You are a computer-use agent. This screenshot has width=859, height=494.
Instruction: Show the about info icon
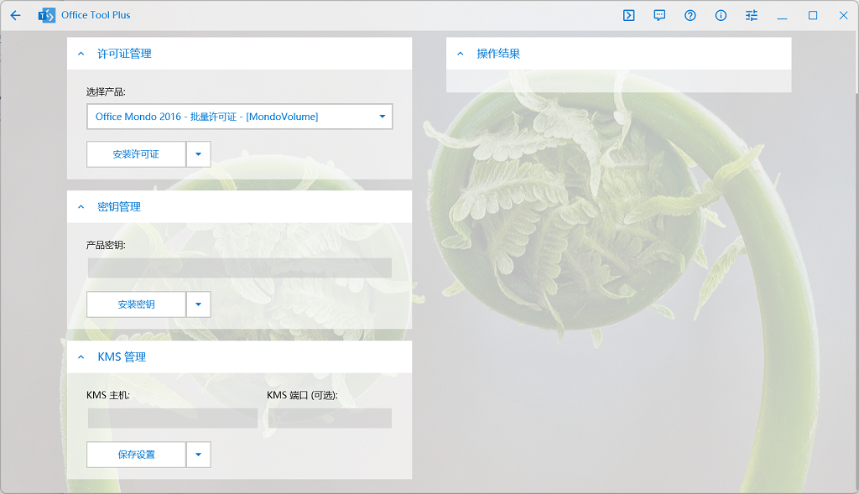tap(721, 15)
